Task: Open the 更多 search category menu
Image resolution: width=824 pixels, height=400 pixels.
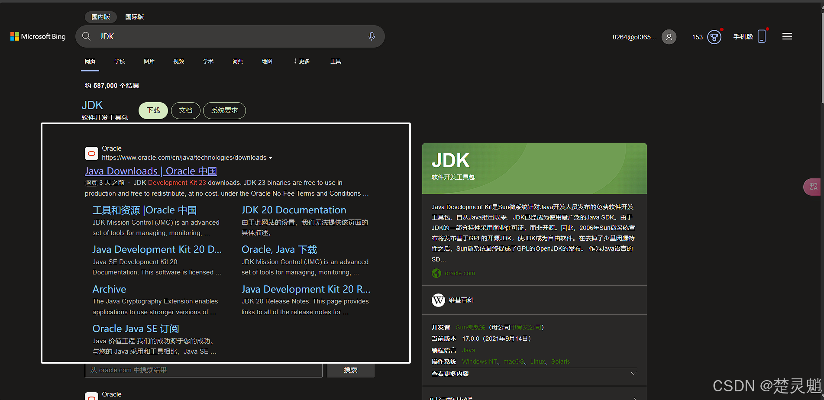Action: (x=301, y=61)
